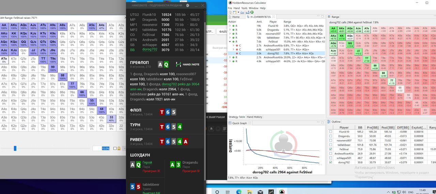Image resolution: width=436 pixels, height=194 pixels.
Task: Toggle the Dragandu checkbox in Outline
Action: (331, 136)
